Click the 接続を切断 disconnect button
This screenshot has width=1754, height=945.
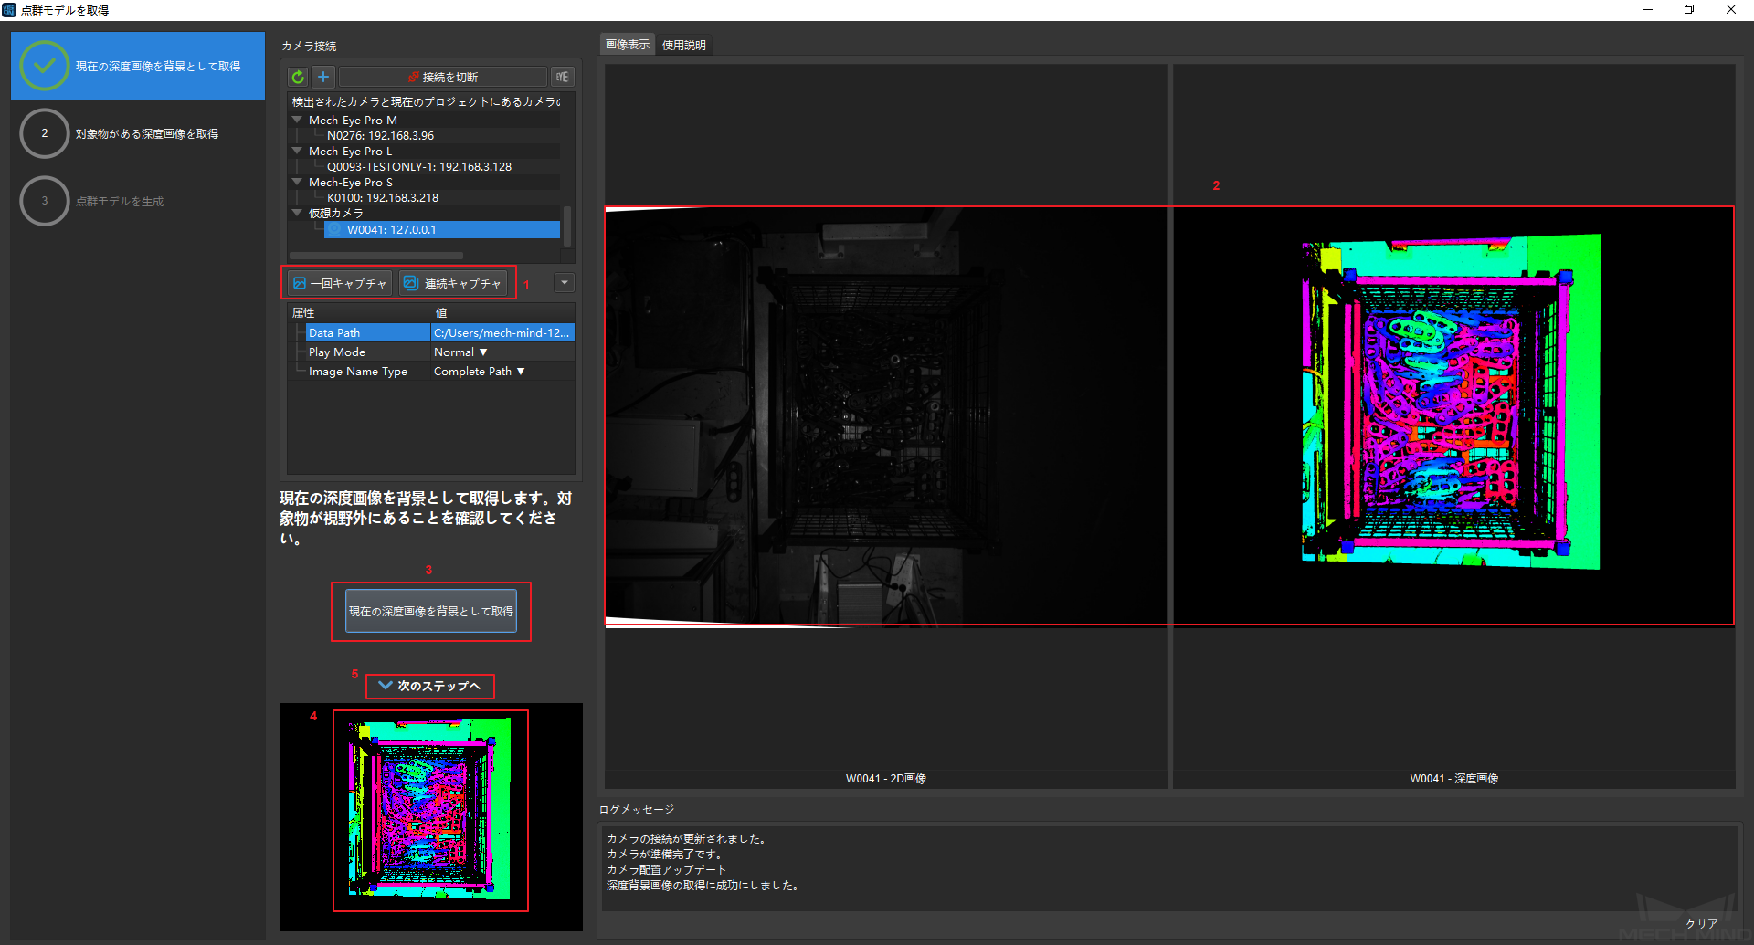(x=443, y=78)
